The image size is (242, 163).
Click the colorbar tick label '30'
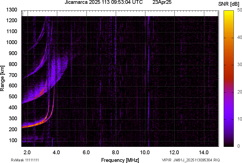point(240,64)
